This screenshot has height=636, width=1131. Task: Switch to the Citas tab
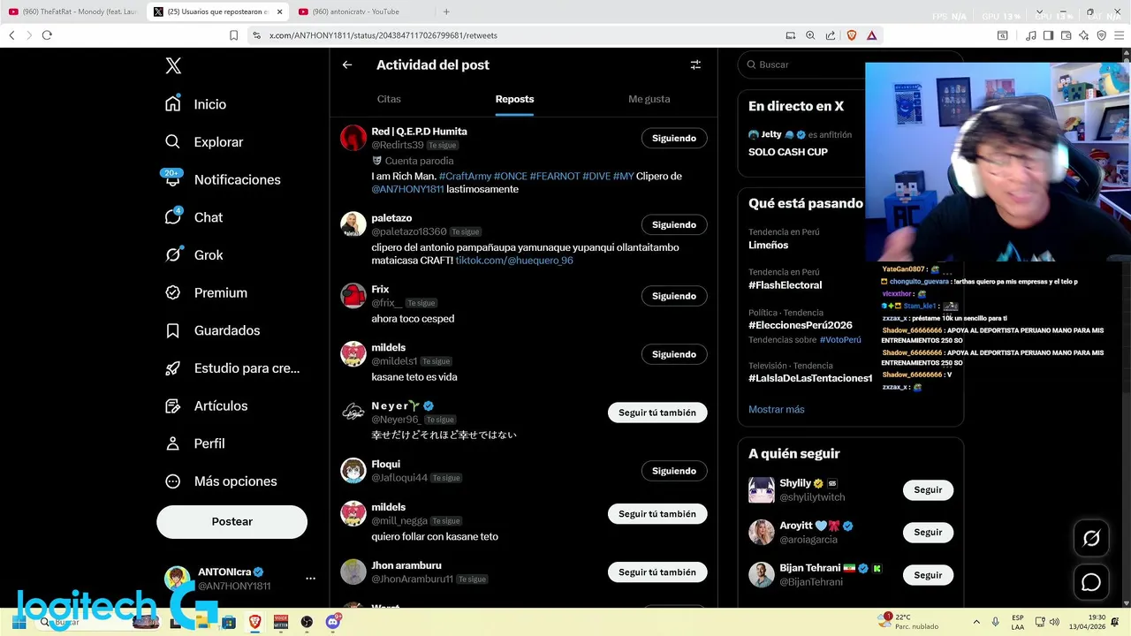[389, 99]
